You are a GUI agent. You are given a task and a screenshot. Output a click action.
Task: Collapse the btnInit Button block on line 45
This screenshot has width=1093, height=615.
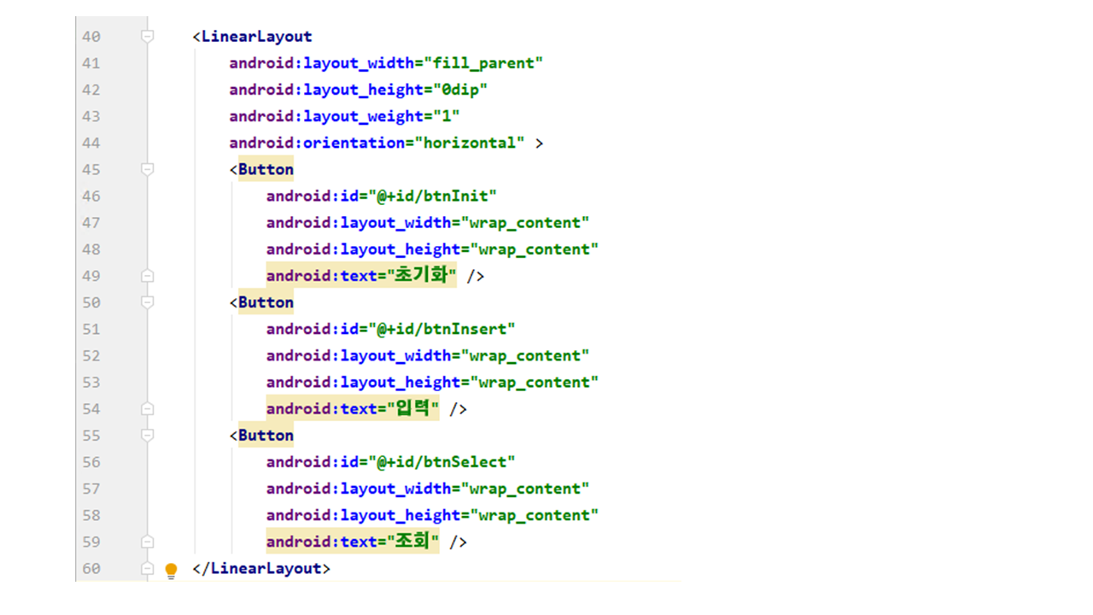(148, 170)
